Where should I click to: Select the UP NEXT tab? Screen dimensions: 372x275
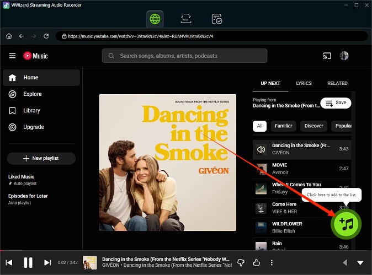pyautogui.click(x=270, y=83)
